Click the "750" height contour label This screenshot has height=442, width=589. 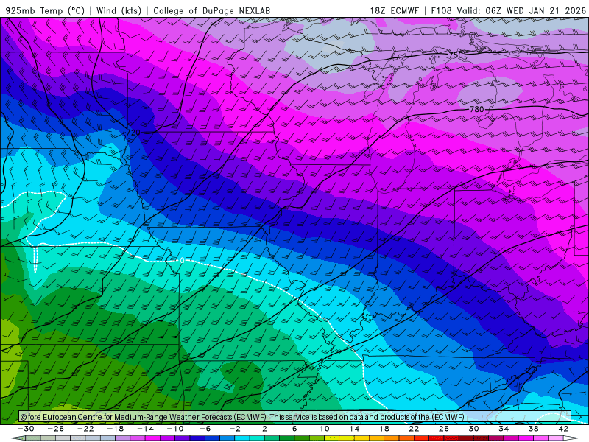coord(456,55)
